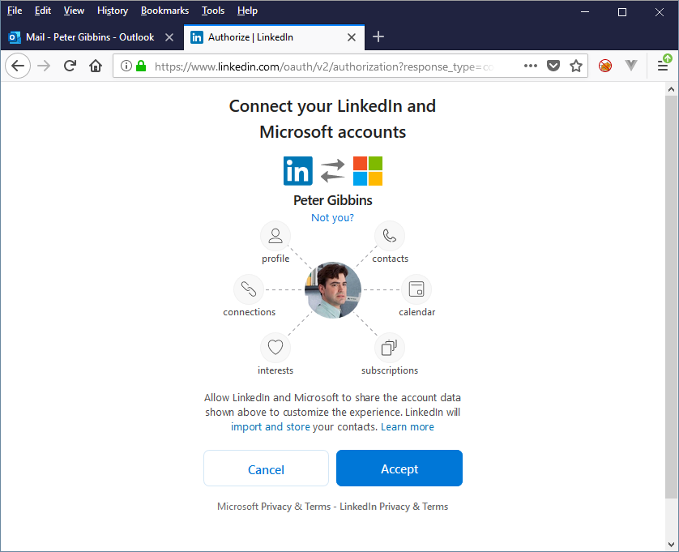Accept connecting LinkedIn and Microsoft
Viewport: 679px width, 552px height.
399,469
